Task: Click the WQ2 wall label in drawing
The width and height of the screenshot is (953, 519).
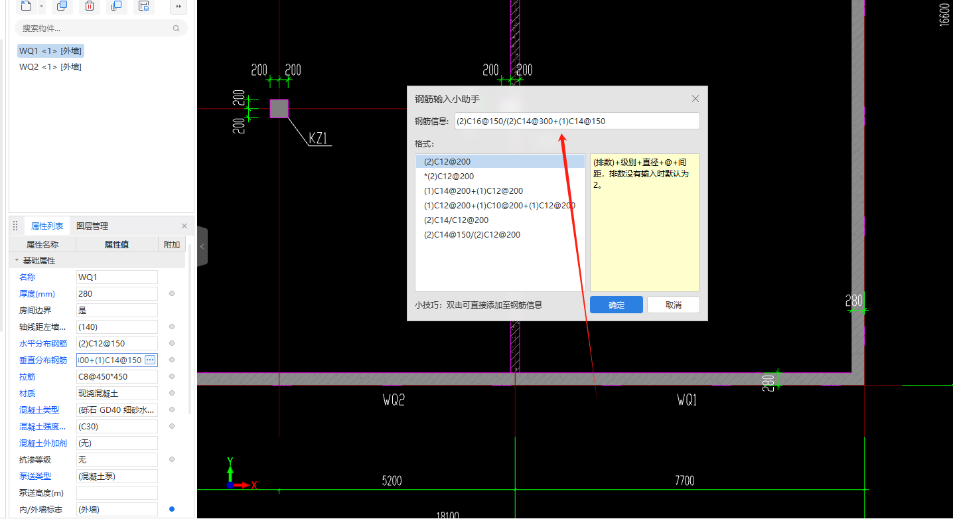Action: (394, 400)
